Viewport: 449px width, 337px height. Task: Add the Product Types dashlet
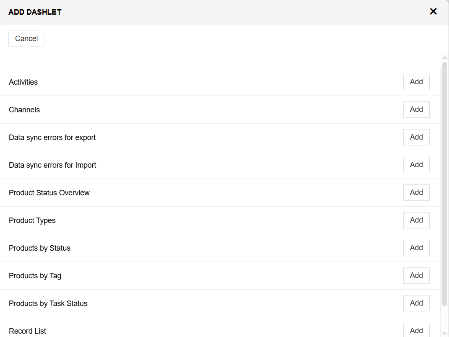coord(416,220)
